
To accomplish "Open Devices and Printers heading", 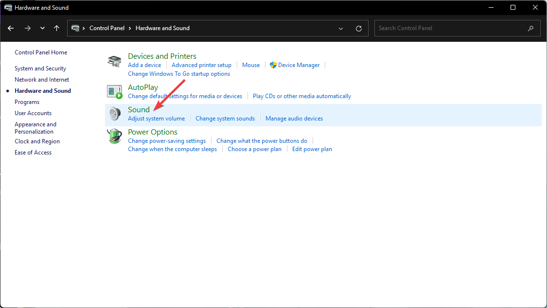I will coord(162,56).
